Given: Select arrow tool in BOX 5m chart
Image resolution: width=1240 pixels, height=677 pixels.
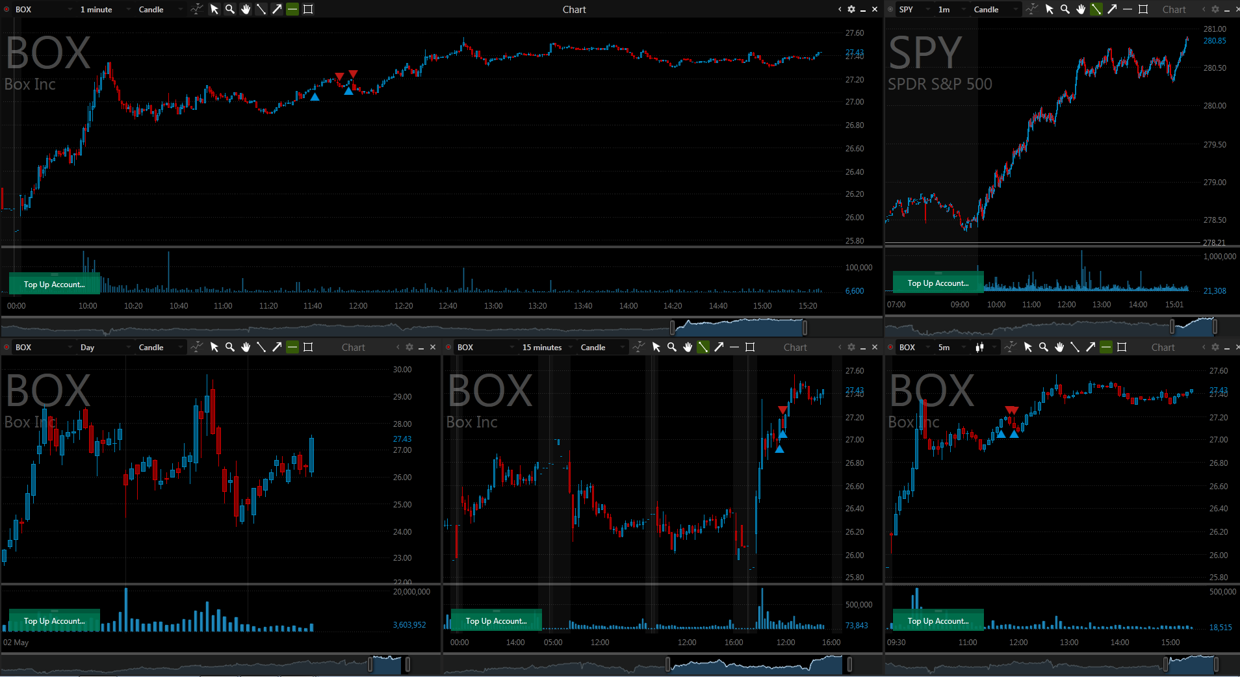Looking at the screenshot, I should 1091,347.
